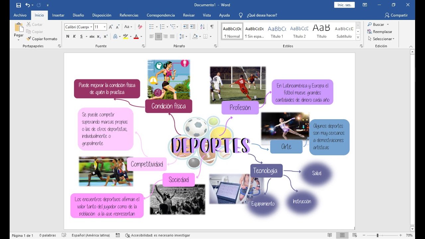Click the Redo icon in the title bar
This screenshot has height=239, width=425.
[x=39, y=5]
